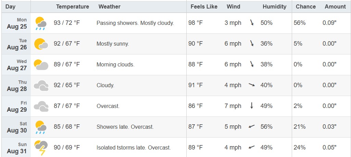Screen dimensions: 351x157
Task: Select the Humidity column header
Action: (274, 7)
